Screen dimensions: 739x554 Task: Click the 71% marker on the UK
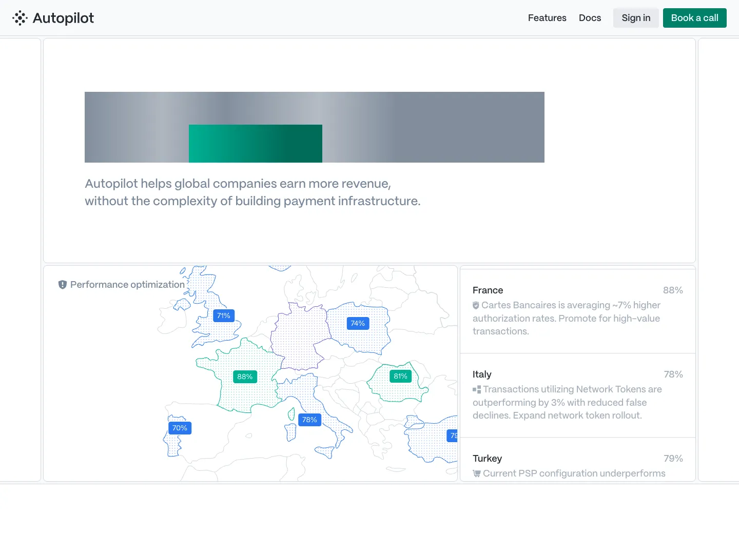(224, 315)
